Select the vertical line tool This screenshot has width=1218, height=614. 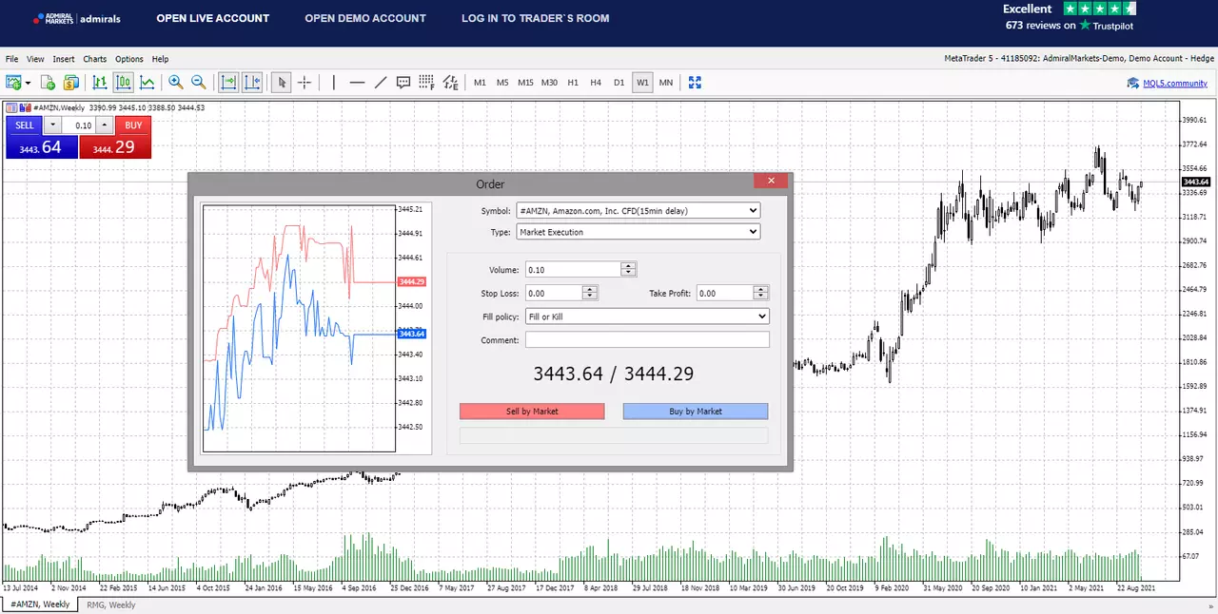(334, 83)
